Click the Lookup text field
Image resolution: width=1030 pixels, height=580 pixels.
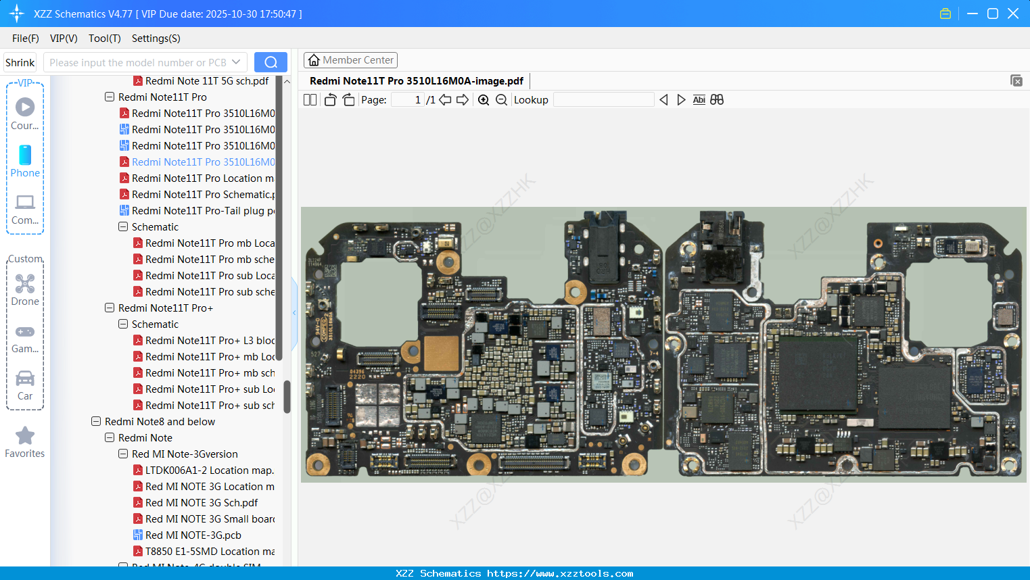[x=603, y=100]
